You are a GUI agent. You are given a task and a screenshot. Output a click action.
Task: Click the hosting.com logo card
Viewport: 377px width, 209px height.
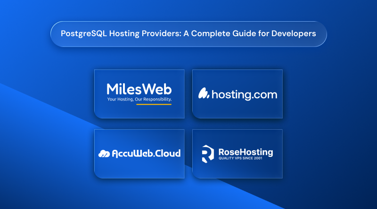pyautogui.click(x=238, y=94)
